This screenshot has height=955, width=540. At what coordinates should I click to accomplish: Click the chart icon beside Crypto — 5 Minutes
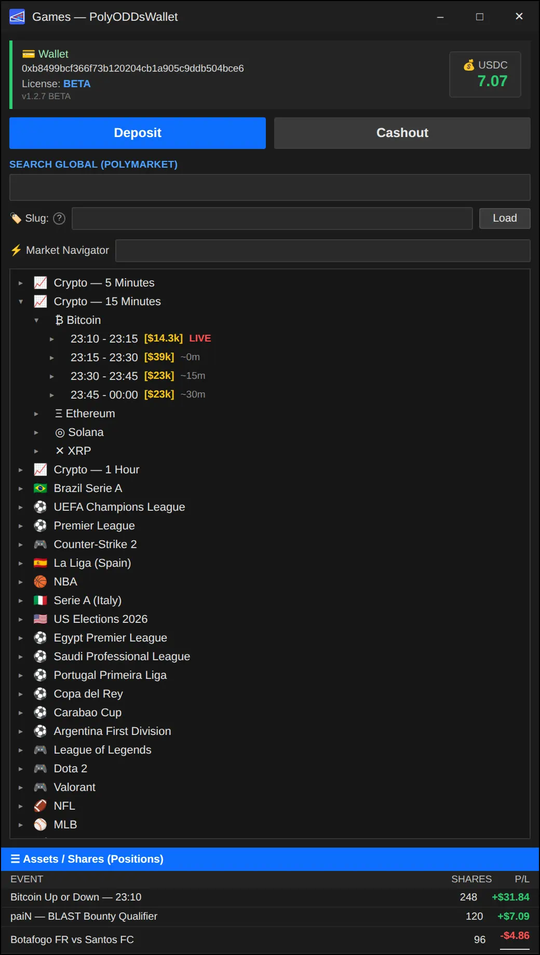(40, 283)
